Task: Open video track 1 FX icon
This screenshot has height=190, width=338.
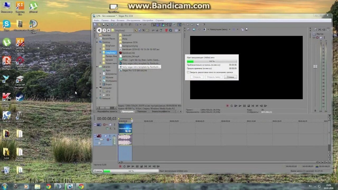Action: click(x=104, y=125)
